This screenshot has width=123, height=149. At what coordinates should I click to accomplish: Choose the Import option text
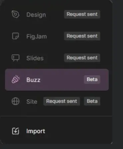point(36,131)
